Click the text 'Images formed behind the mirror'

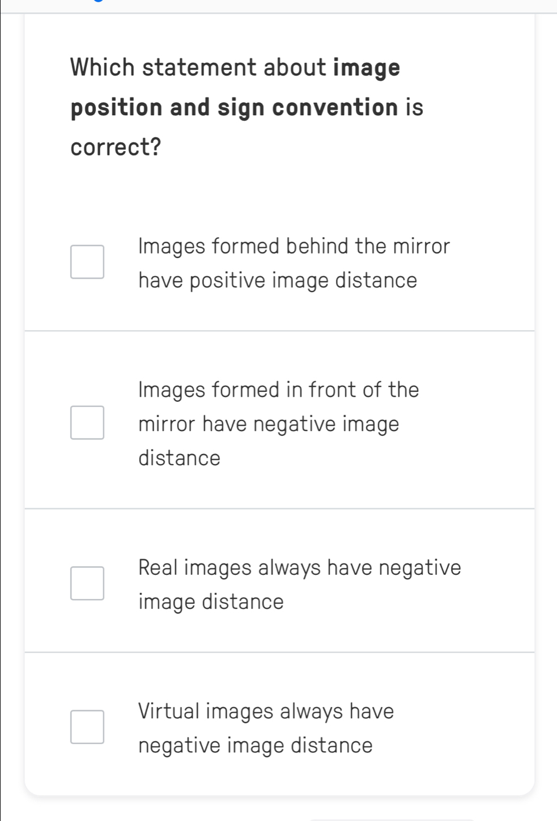(294, 247)
